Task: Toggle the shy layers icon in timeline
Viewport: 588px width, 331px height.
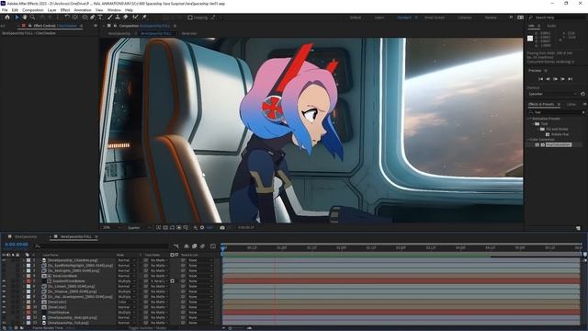Action: coord(187,246)
